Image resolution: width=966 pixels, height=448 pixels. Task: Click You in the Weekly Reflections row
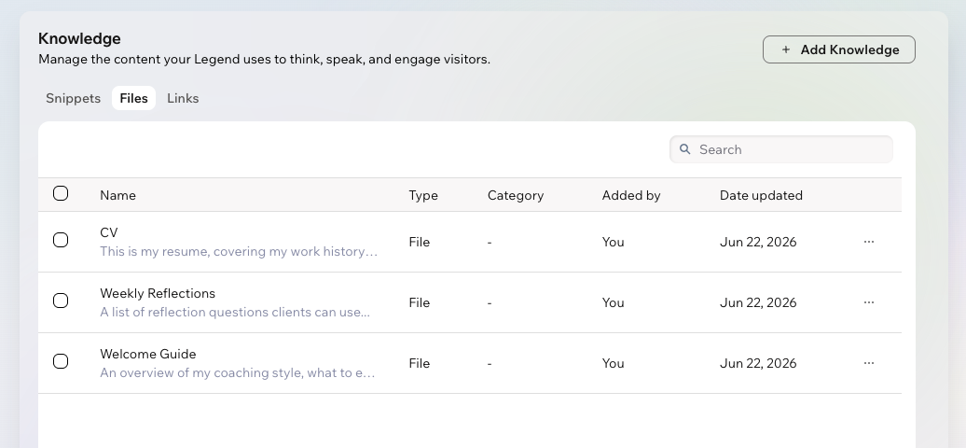(613, 302)
